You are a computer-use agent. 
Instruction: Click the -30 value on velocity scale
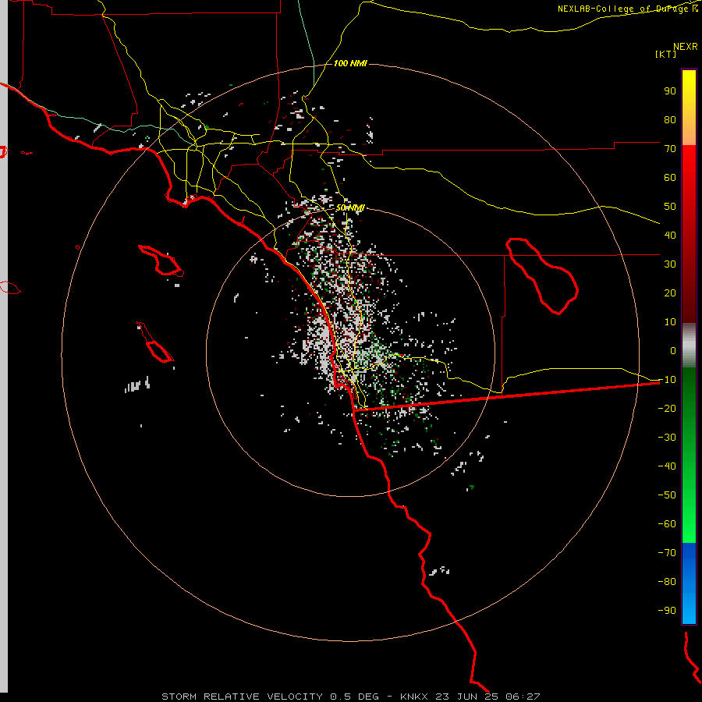click(667, 438)
